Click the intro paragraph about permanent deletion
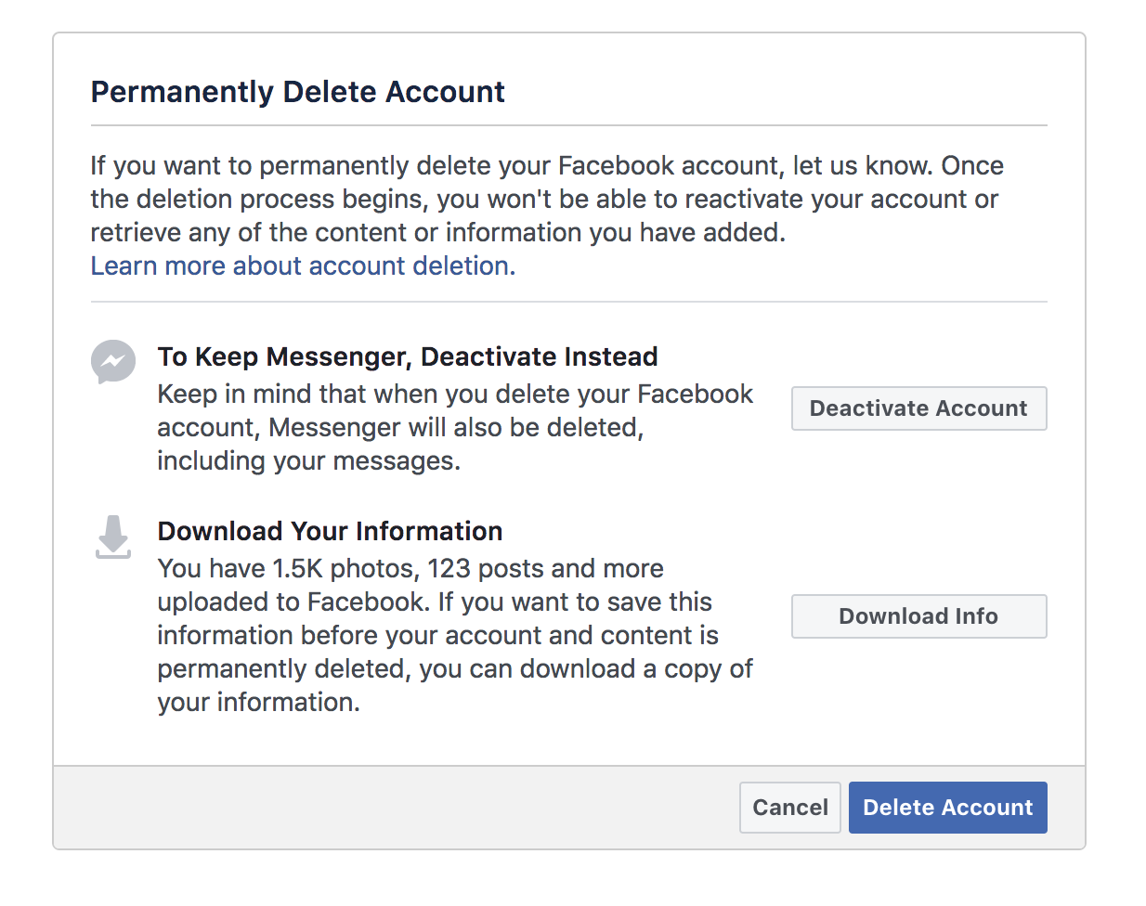The width and height of the screenshot is (1146, 906). tap(547, 199)
